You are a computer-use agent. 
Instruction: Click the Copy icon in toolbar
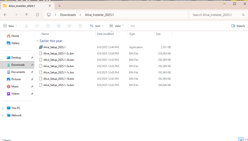[x=37, y=26]
